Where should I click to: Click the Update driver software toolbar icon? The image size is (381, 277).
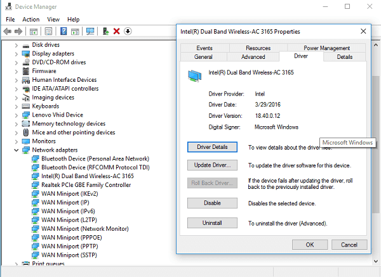click(x=105, y=31)
